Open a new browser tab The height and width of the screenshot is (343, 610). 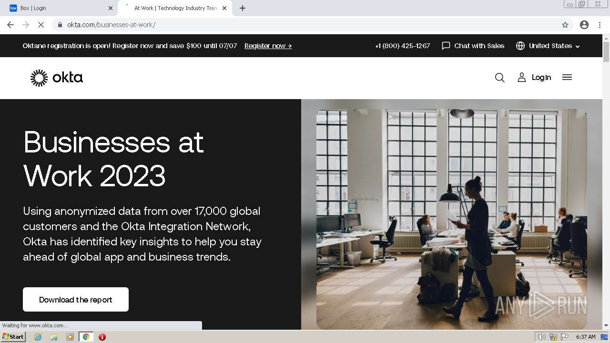(x=243, y=8)
